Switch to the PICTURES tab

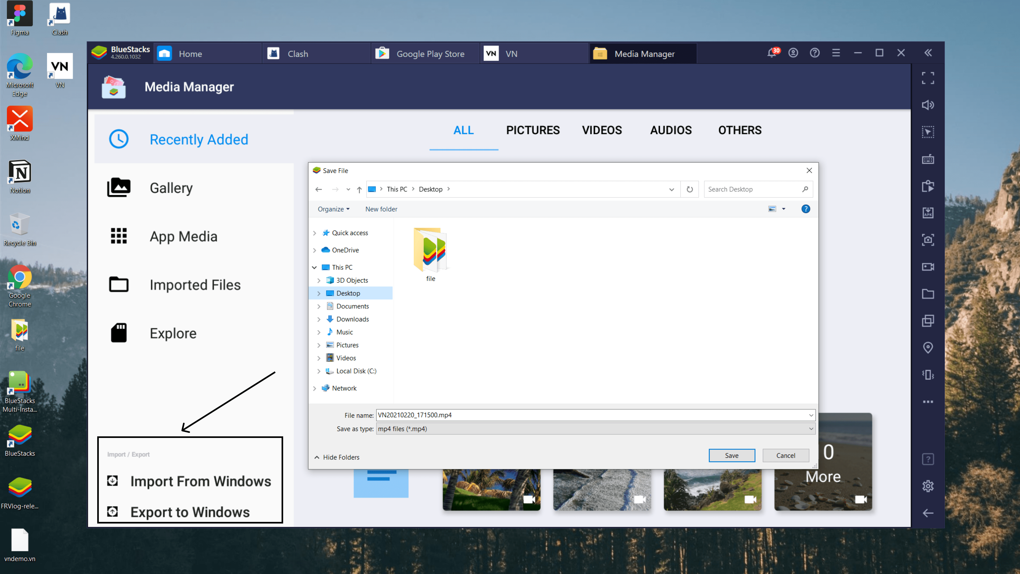pyautogui.click(x=533, y=130)
